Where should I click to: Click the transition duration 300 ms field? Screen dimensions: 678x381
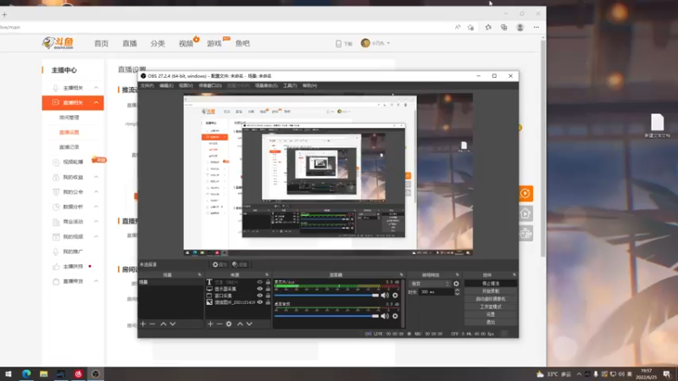coord(436,292)
